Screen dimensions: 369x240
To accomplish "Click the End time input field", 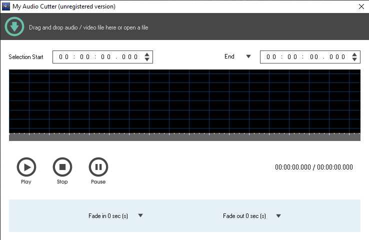I will pyautogui.click(x=310, y=57).
